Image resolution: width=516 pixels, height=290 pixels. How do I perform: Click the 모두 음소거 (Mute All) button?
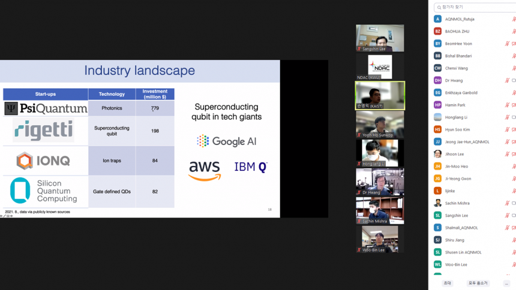coord(478,283)
